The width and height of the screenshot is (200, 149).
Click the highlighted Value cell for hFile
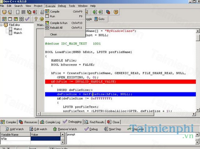(x=45, y=139)
